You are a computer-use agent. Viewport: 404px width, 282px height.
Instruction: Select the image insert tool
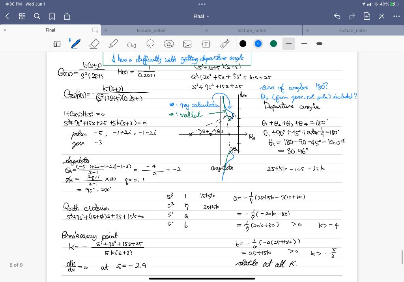coord(187,44)
